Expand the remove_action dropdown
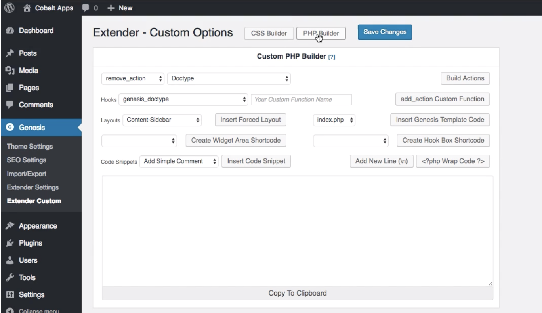Viewport: 542px width, 313px height. tap(133, 78)
